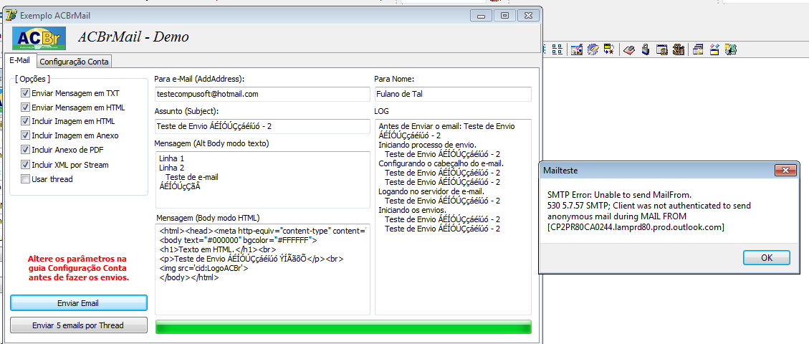Click the green send progress bar
This screenshot has width=809, height=344.
(x=343, y=327)
